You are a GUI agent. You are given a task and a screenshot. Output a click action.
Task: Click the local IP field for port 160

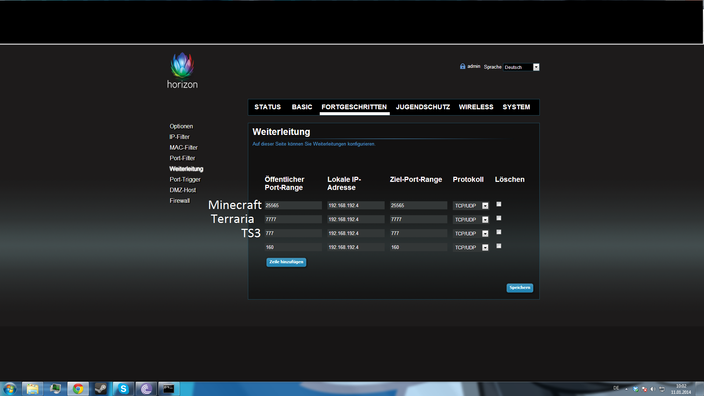[355, 247]
